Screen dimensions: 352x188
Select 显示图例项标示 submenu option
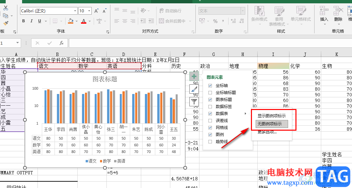(x=272, y=116)
